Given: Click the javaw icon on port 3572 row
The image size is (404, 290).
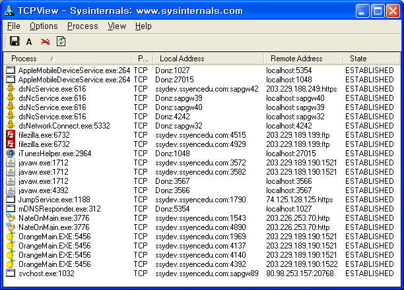Looking at the screenshot, I should point(11,163).
